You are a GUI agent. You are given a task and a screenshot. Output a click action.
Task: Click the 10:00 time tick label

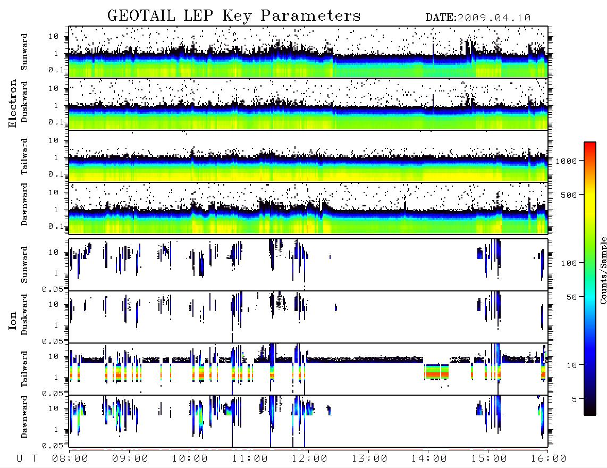[190, 458]
